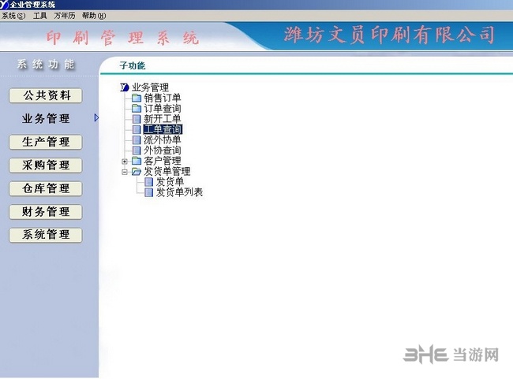
Task: Click the 订单查询 folder icon
Action: point(137,109)
